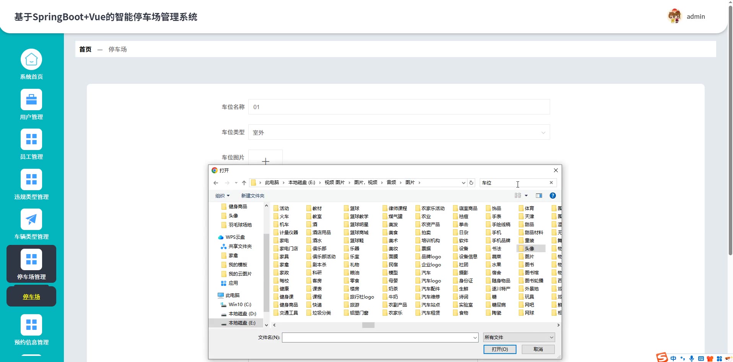Click the admin avatar image
Screen dimensions: 733x362
click(674, 16)
